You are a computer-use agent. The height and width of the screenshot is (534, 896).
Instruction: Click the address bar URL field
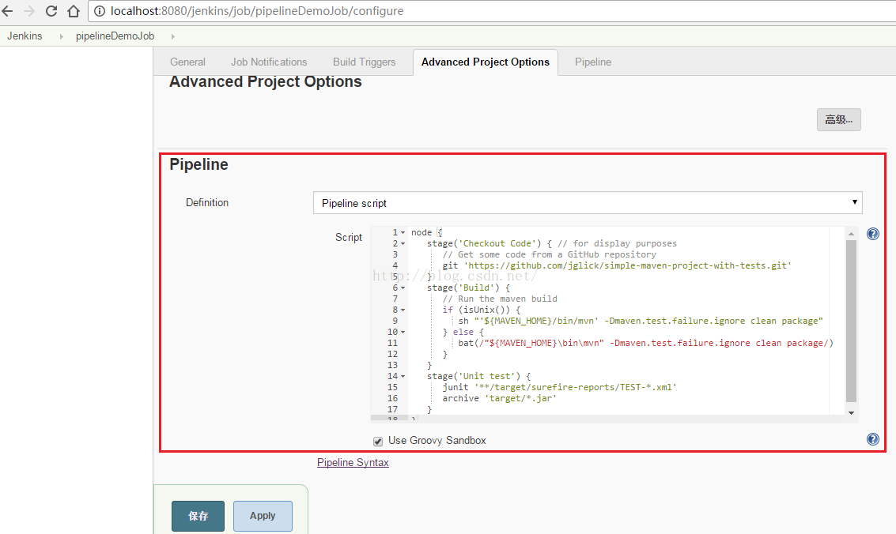[x=491, y=11]
